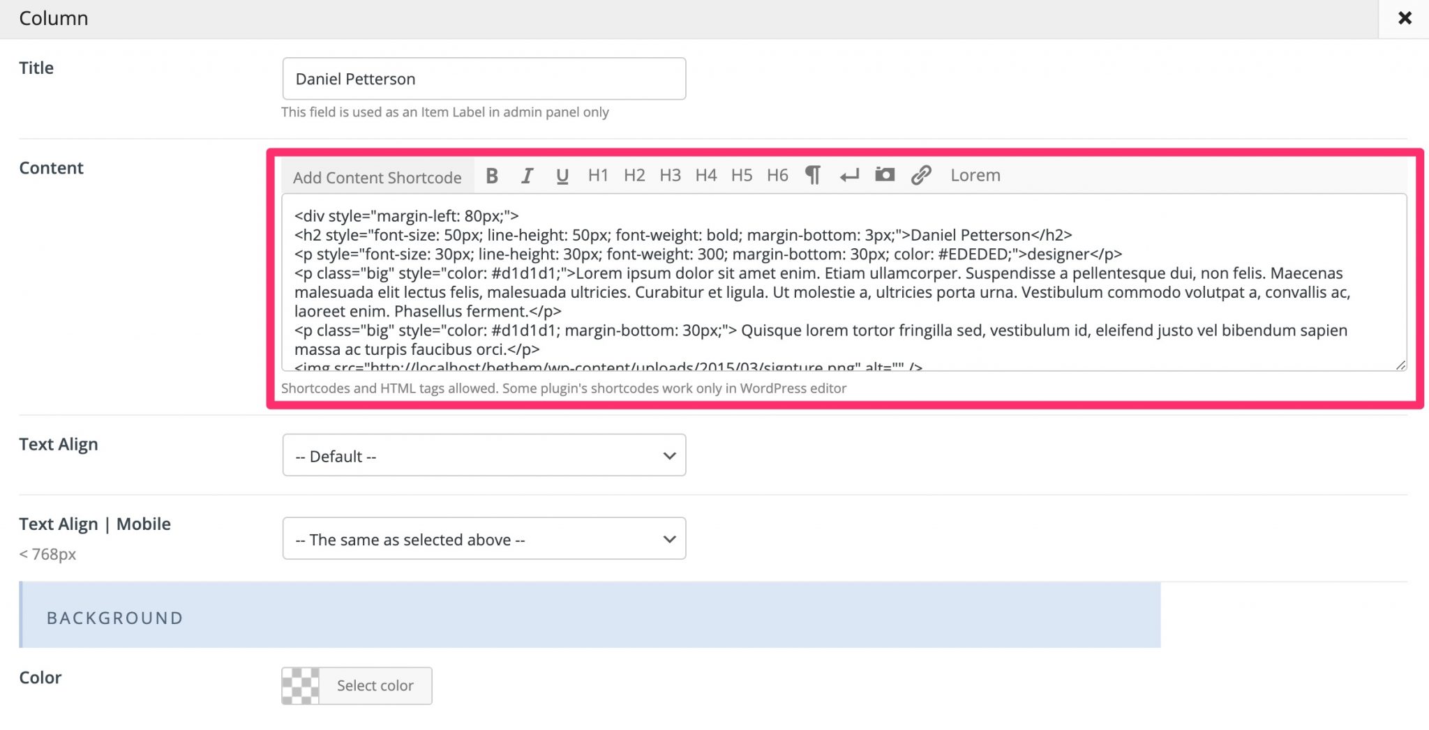Toggle bold formatting in the Content toolbar
Screen dimensions: 1429x730
[492, 176]
